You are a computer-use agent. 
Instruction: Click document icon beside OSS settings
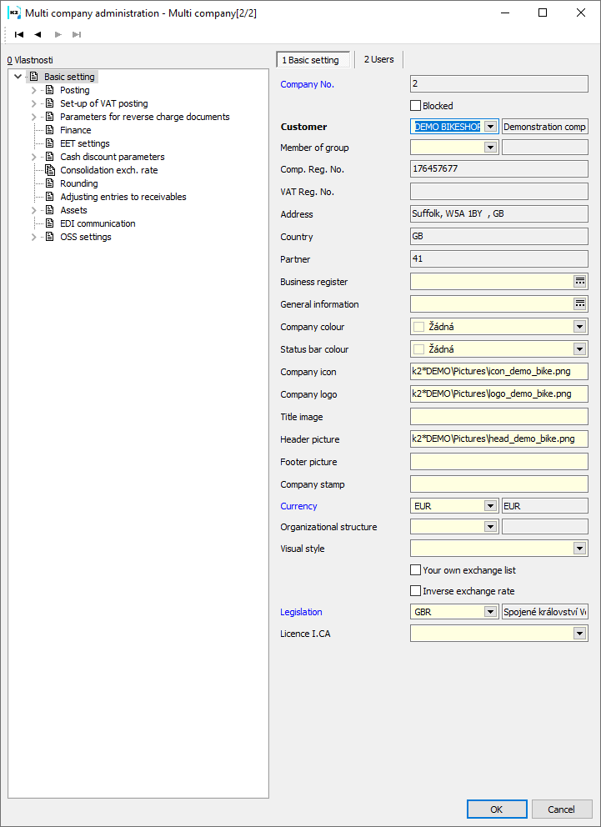click(49, 237)
